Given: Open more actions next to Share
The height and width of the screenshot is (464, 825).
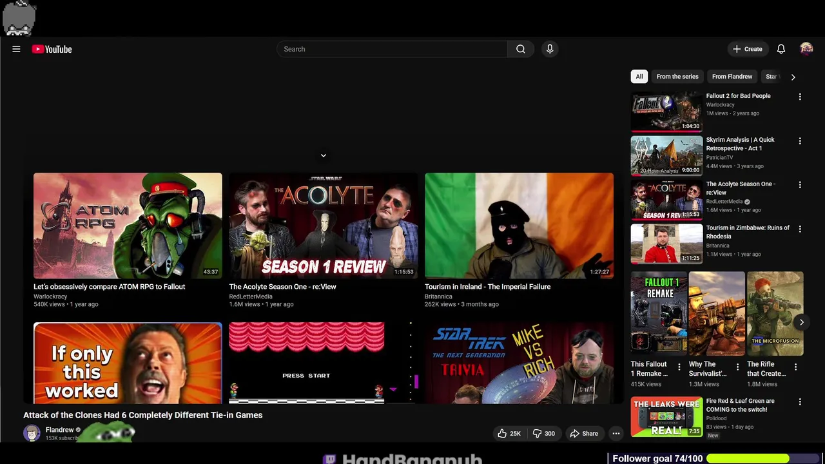Looking at the screenshot, I should [616, 434].
